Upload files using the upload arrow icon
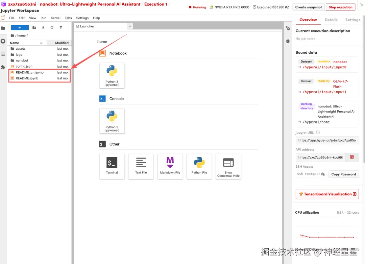Viewport: 365px width, 264px height. coord(43,27)
